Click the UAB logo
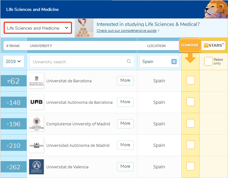Image resolution: width=228 pixels, height=178 pixels. coord(36,102)
